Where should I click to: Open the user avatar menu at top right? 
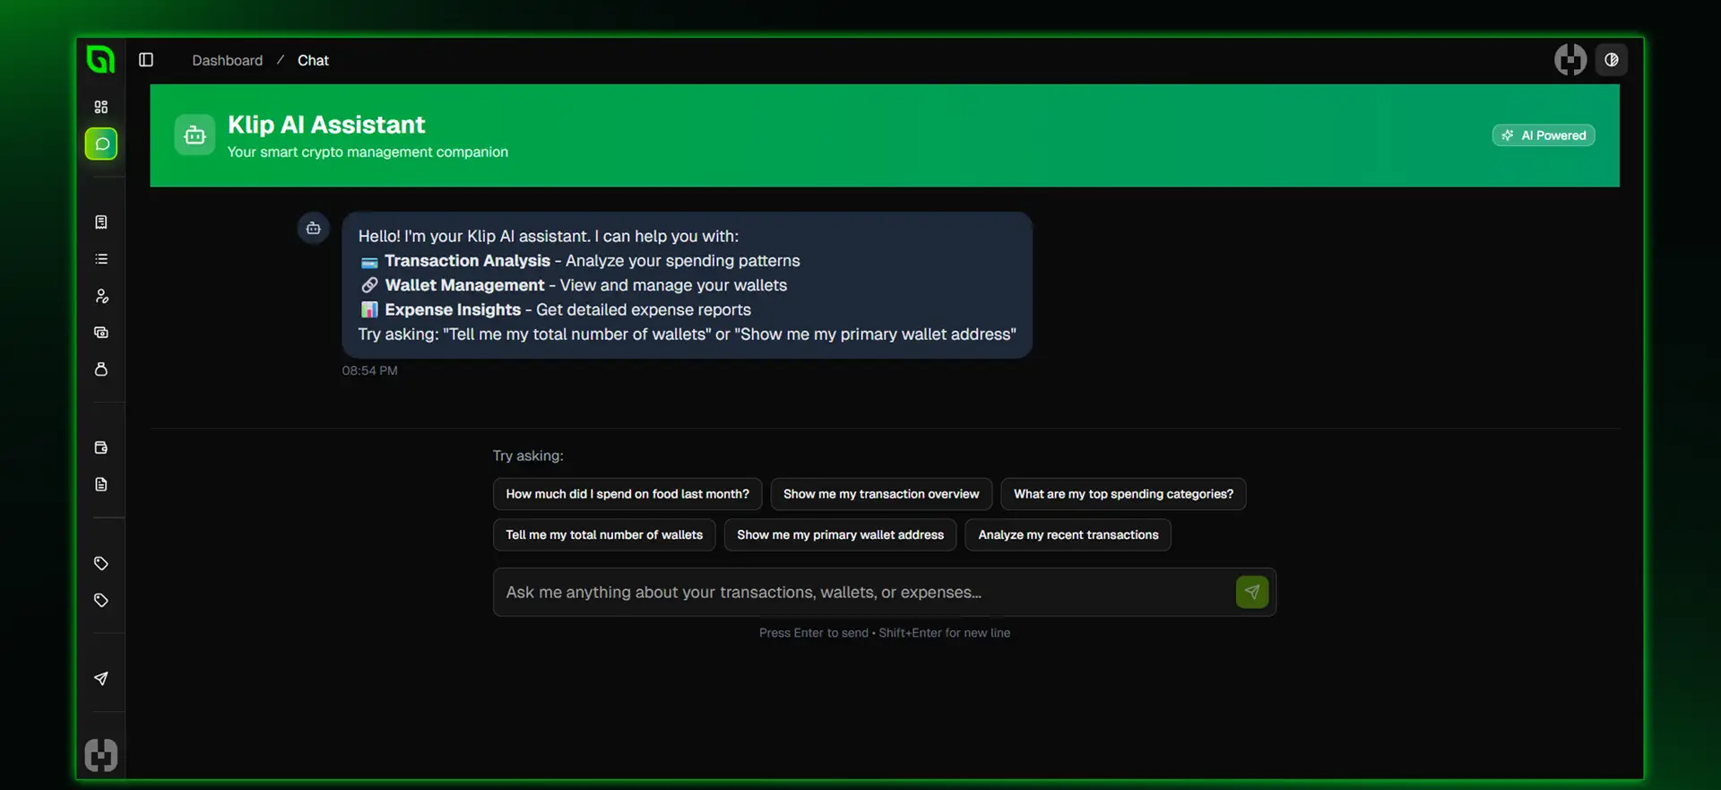[x=1570, y=60]
